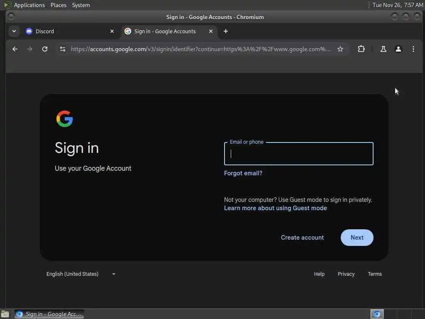Click the Forgot email? link
Image resolution: width=425 pixels, height=319 pixels.
[243, 173]
